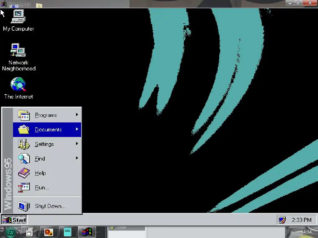Choose Run... in the Start menu
This screenshot has width=318, height=238.
pos(47,187)
